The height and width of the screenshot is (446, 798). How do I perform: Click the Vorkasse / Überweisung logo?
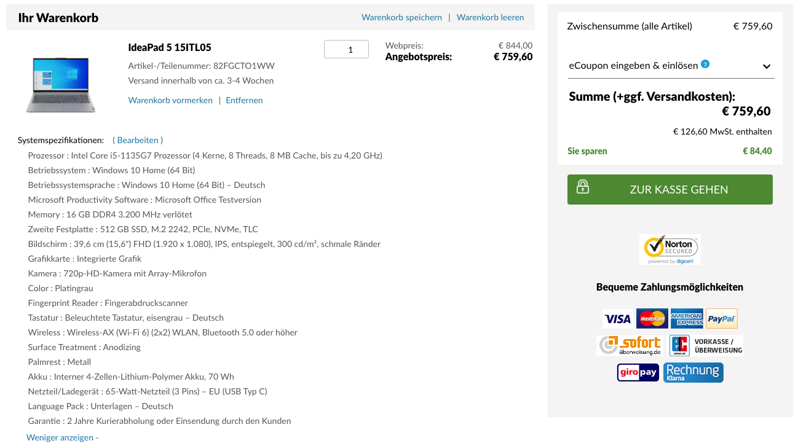706,345
